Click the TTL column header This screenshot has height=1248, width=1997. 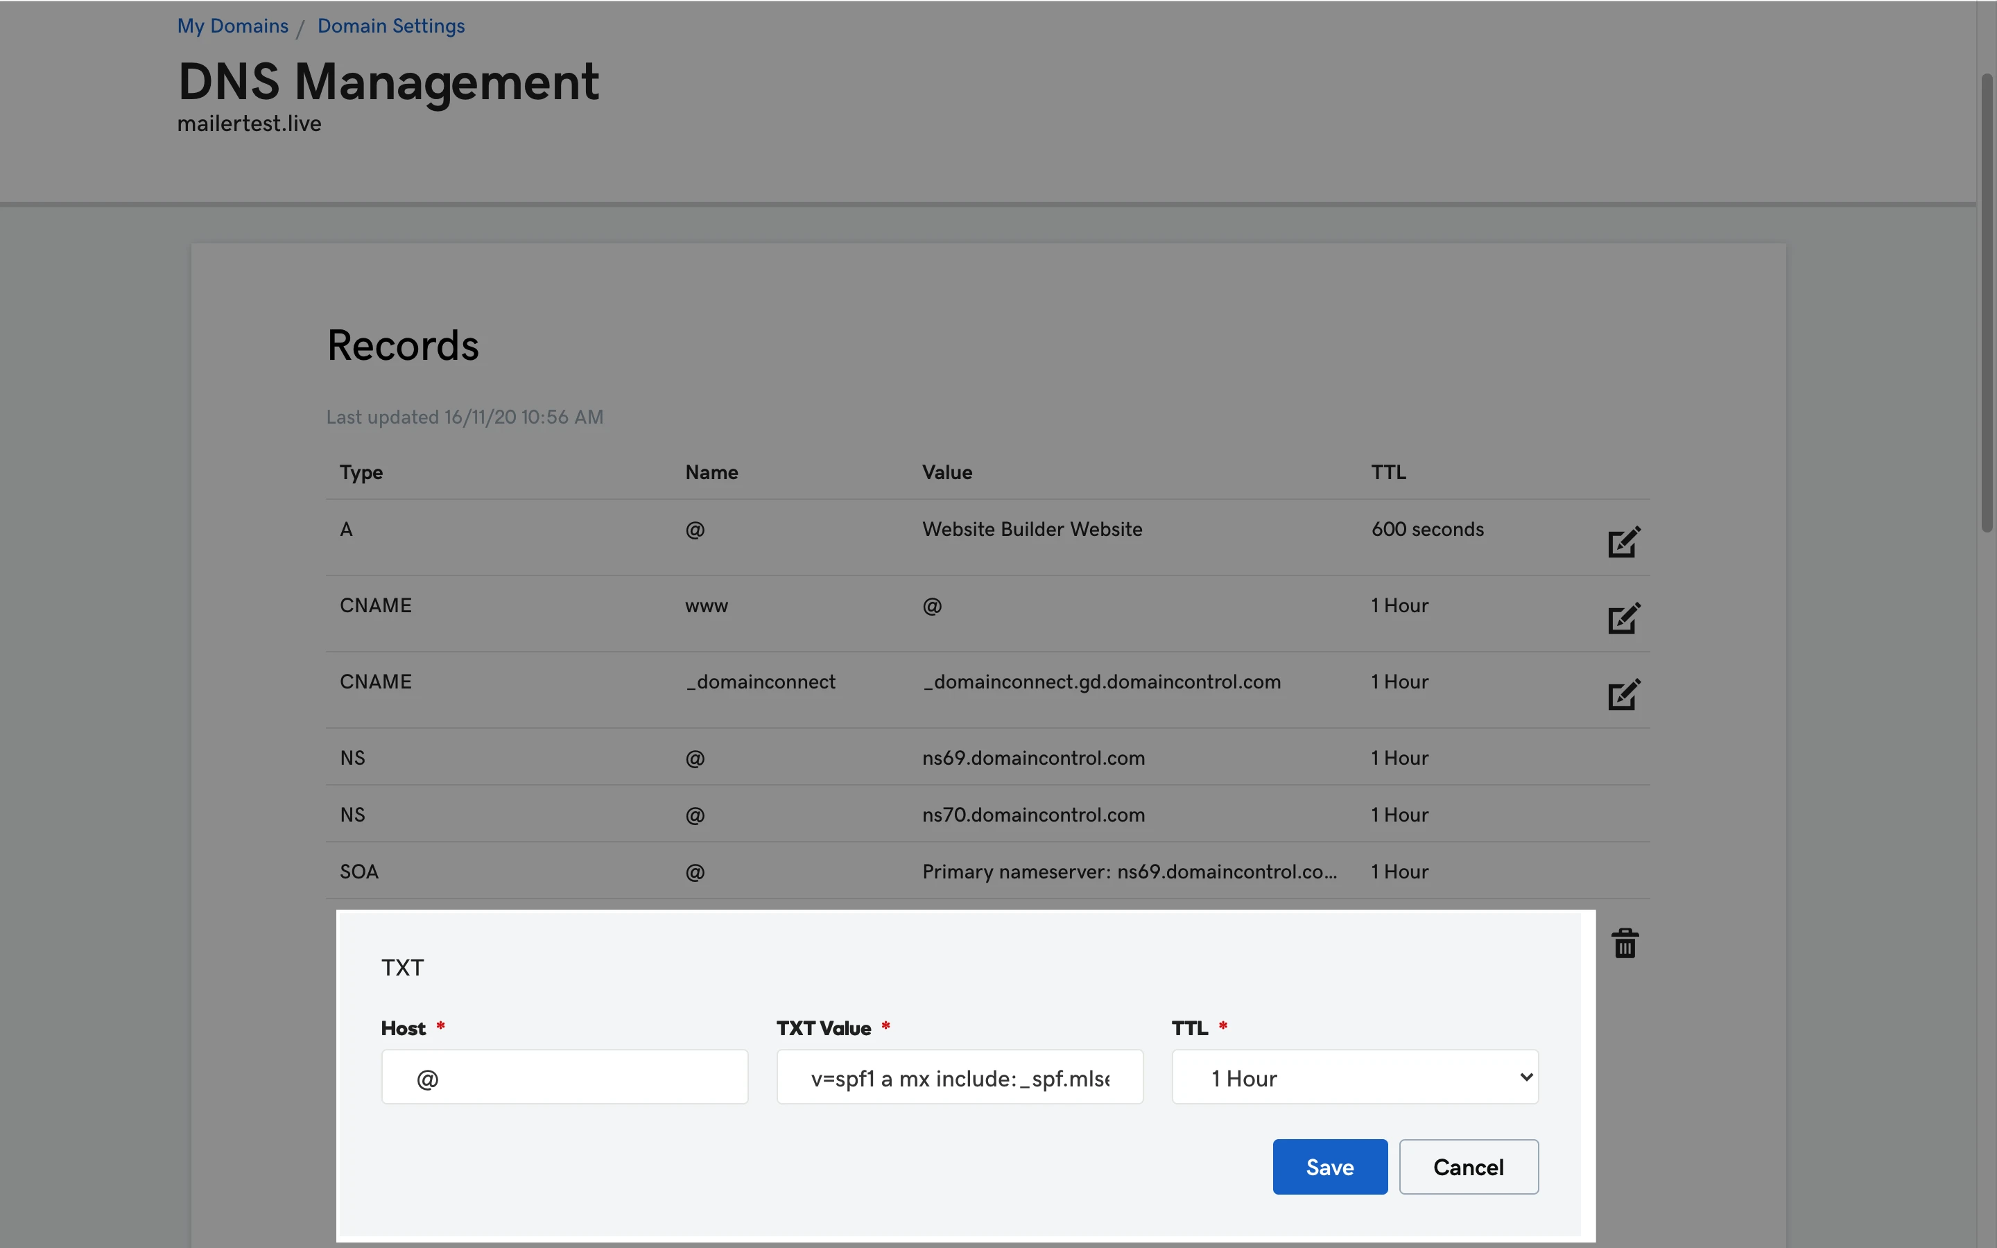point(1388,472)
